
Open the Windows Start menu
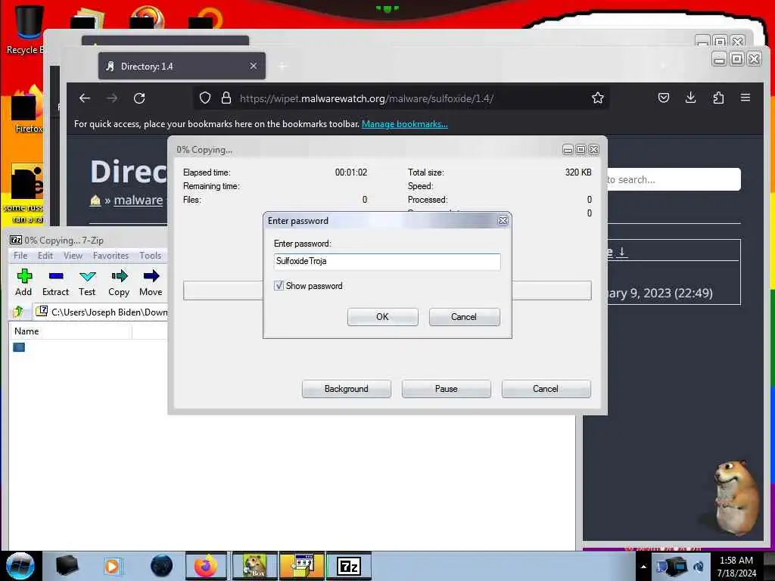pyautogui.click(x=20, y=566)
